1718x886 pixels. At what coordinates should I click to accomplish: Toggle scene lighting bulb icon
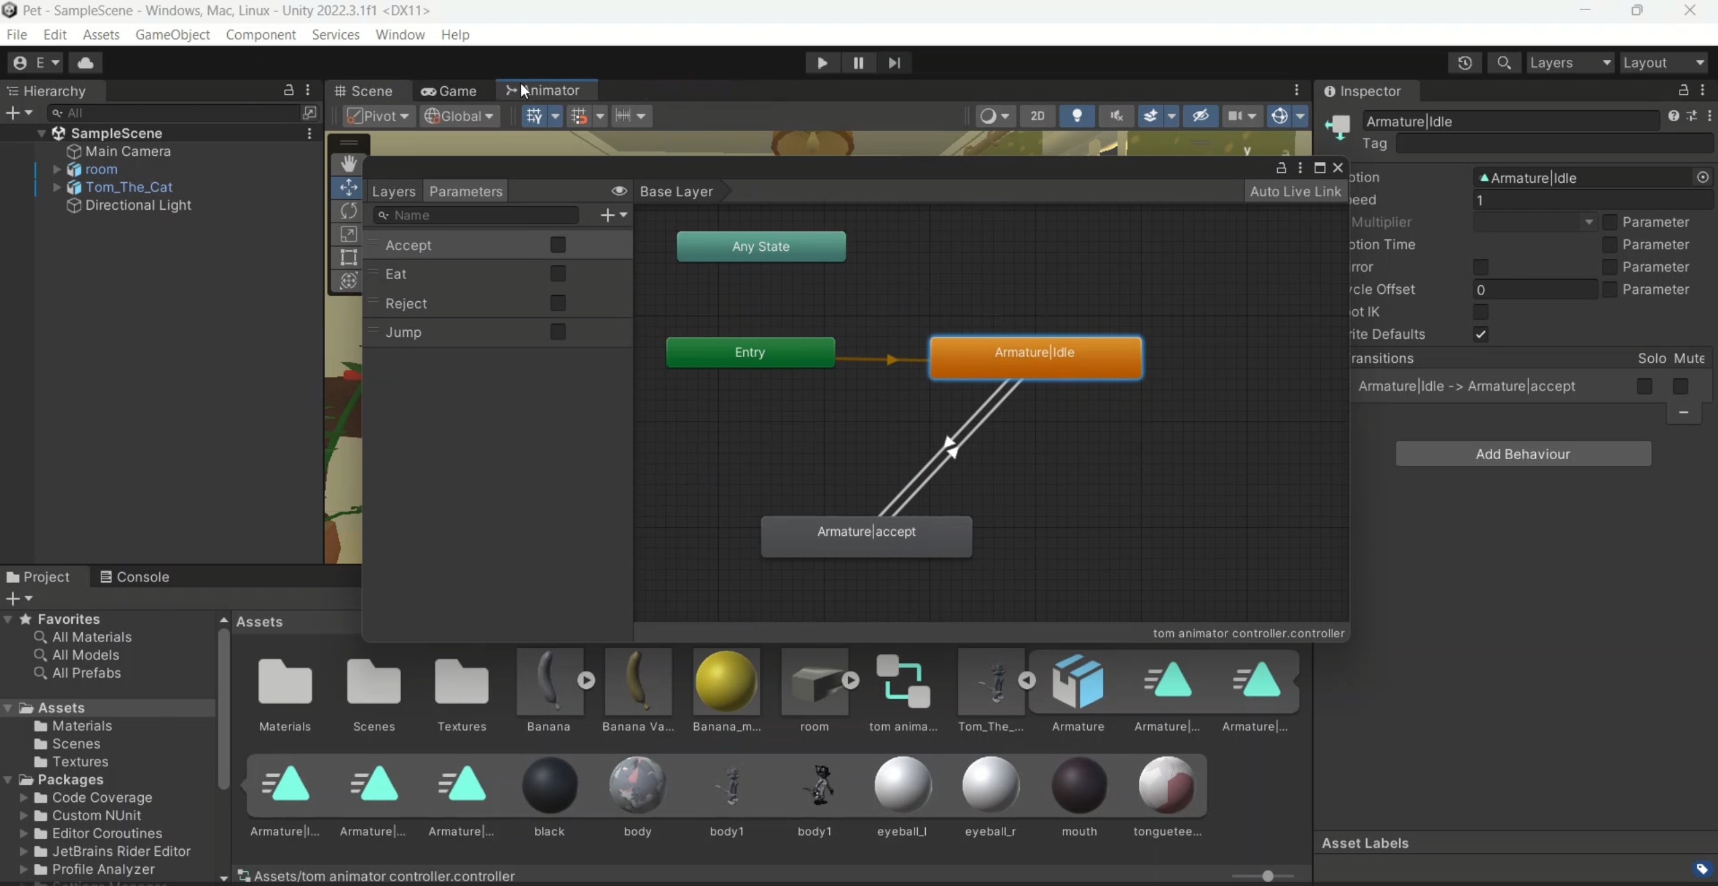point(1076,116)
